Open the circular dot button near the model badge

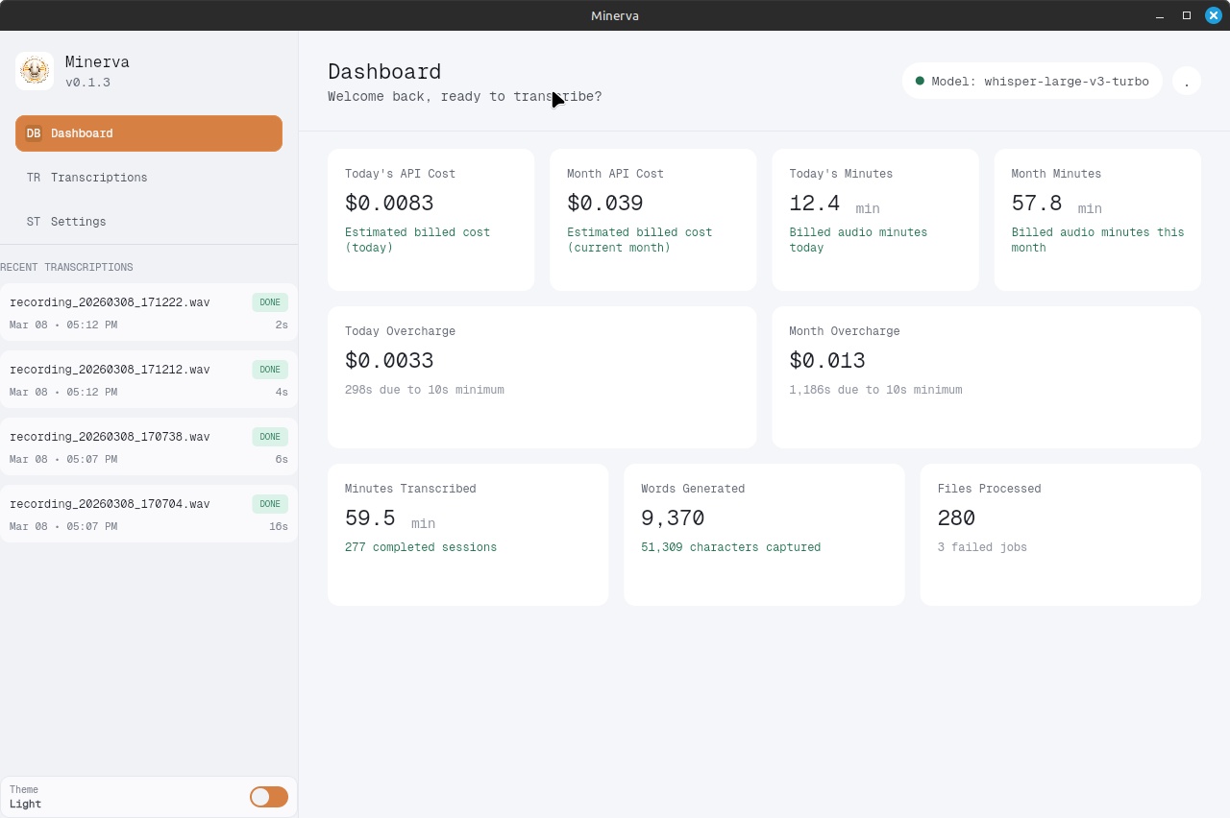tap(1187, 81)
